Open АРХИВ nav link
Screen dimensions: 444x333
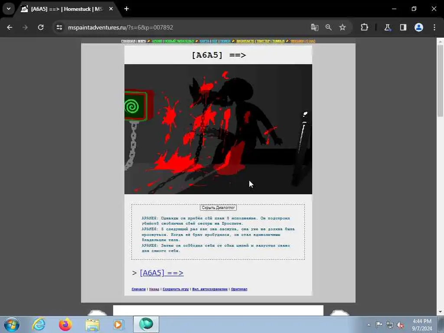[157, 41]
